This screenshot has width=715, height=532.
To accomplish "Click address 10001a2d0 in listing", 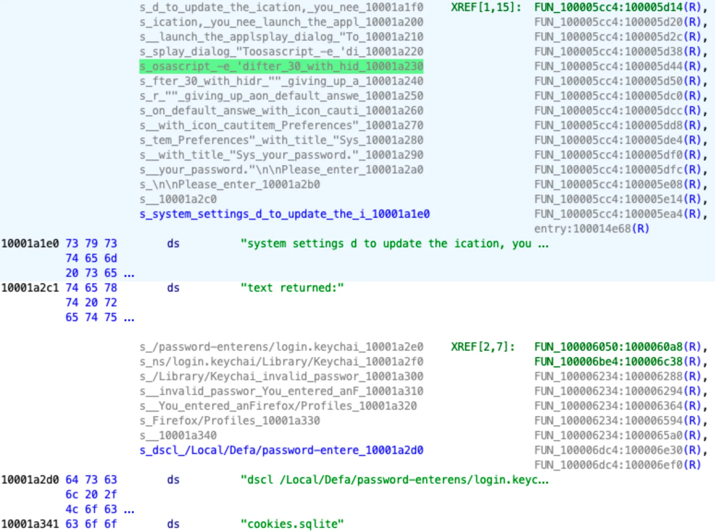I will (30, 480).
